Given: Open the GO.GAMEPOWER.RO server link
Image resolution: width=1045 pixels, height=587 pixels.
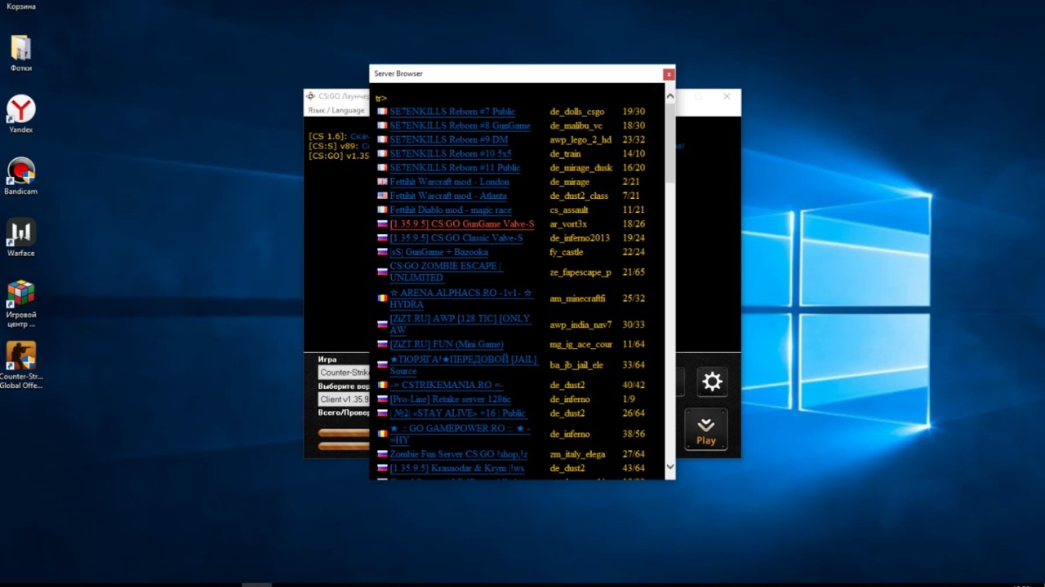Looking at the screenshot, I should [x=460, y=434].
